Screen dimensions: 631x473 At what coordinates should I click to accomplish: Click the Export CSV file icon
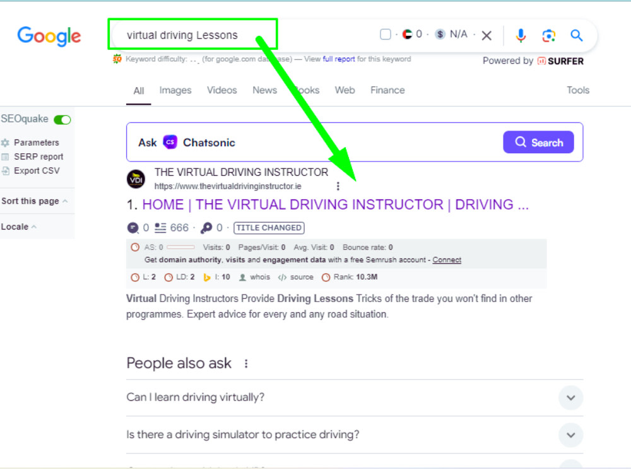coord(5,171)
